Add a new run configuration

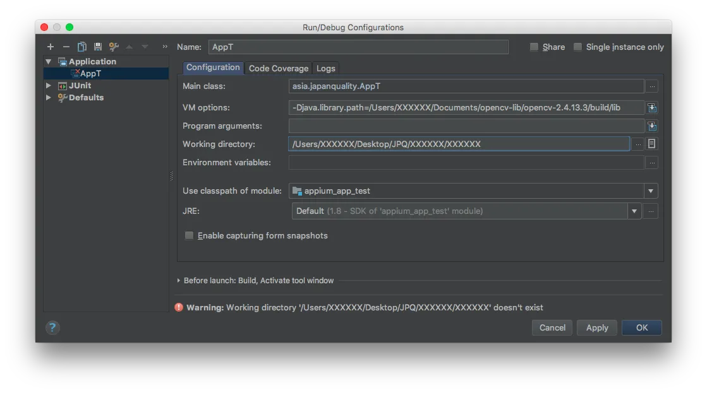51,47
